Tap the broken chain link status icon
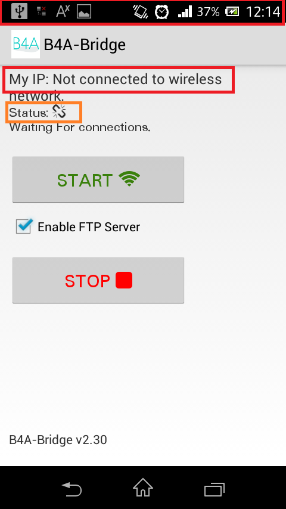Image resolution: width=286 pixels, height=509 pixels. 59,111
